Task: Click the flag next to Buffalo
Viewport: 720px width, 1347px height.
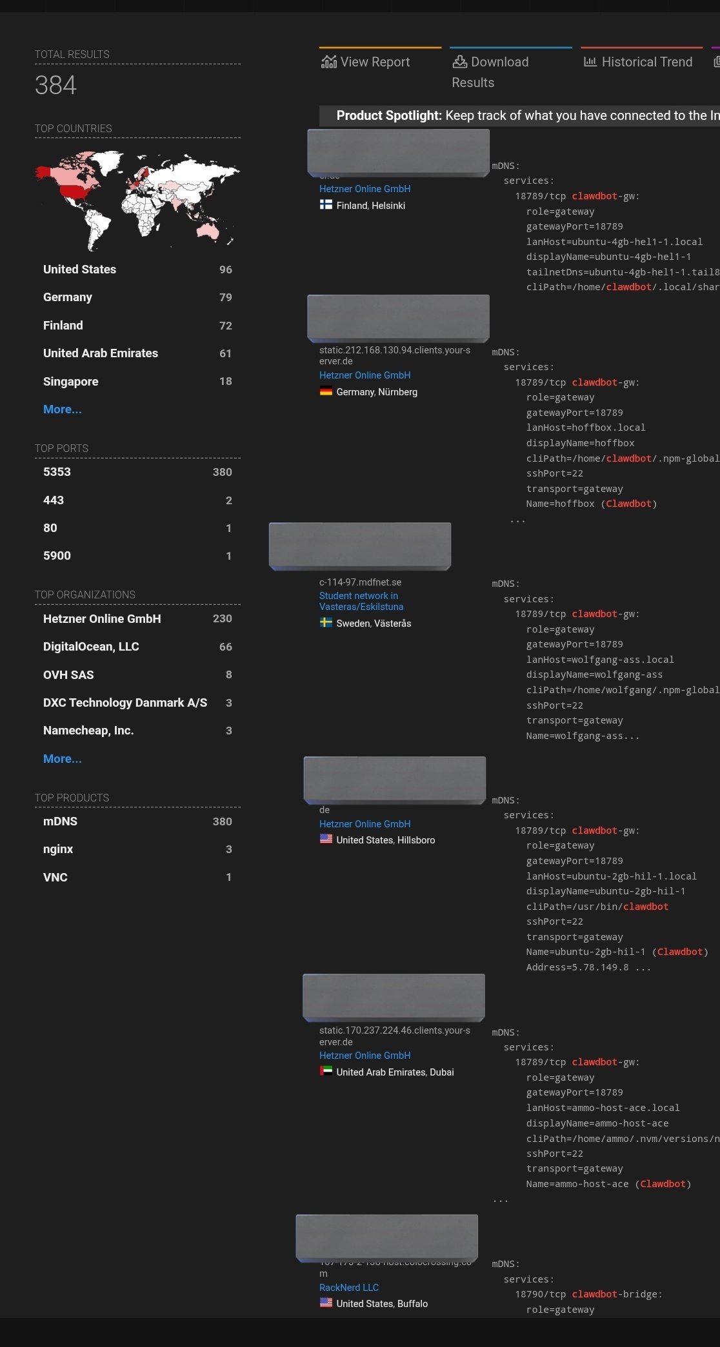Action: [x=326, y=1303]
